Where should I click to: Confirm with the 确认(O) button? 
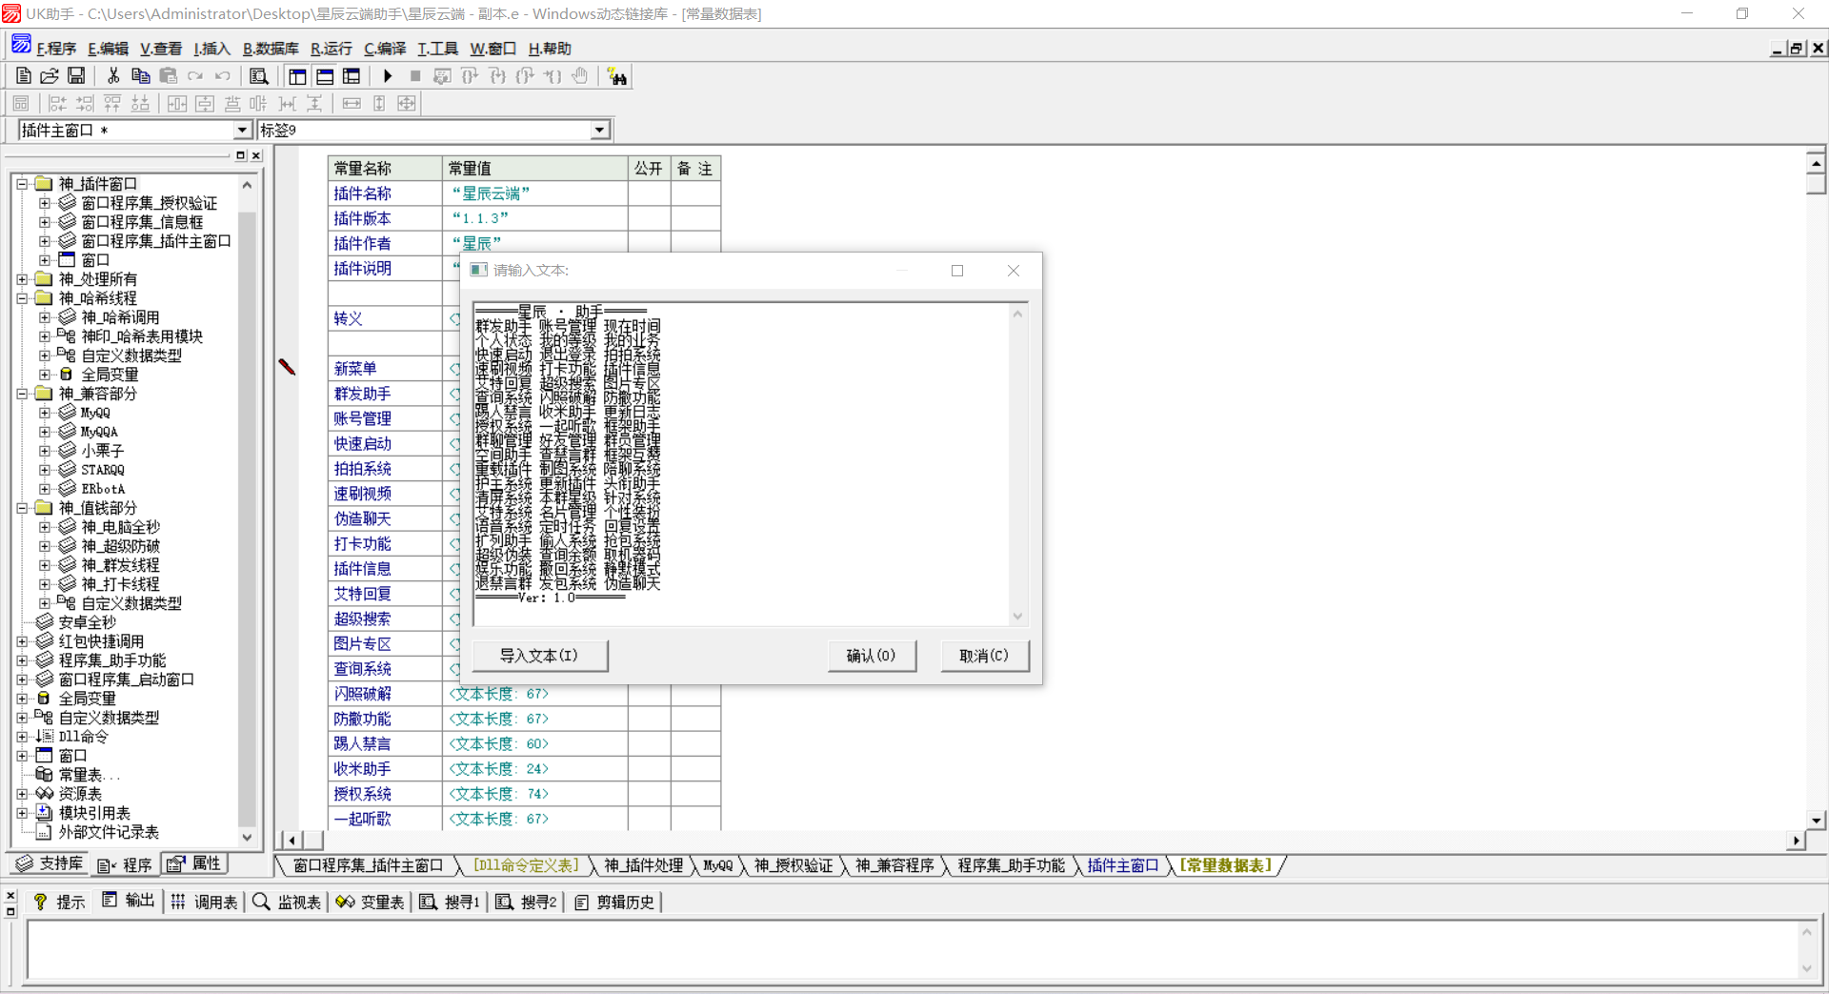click(871, 656)
